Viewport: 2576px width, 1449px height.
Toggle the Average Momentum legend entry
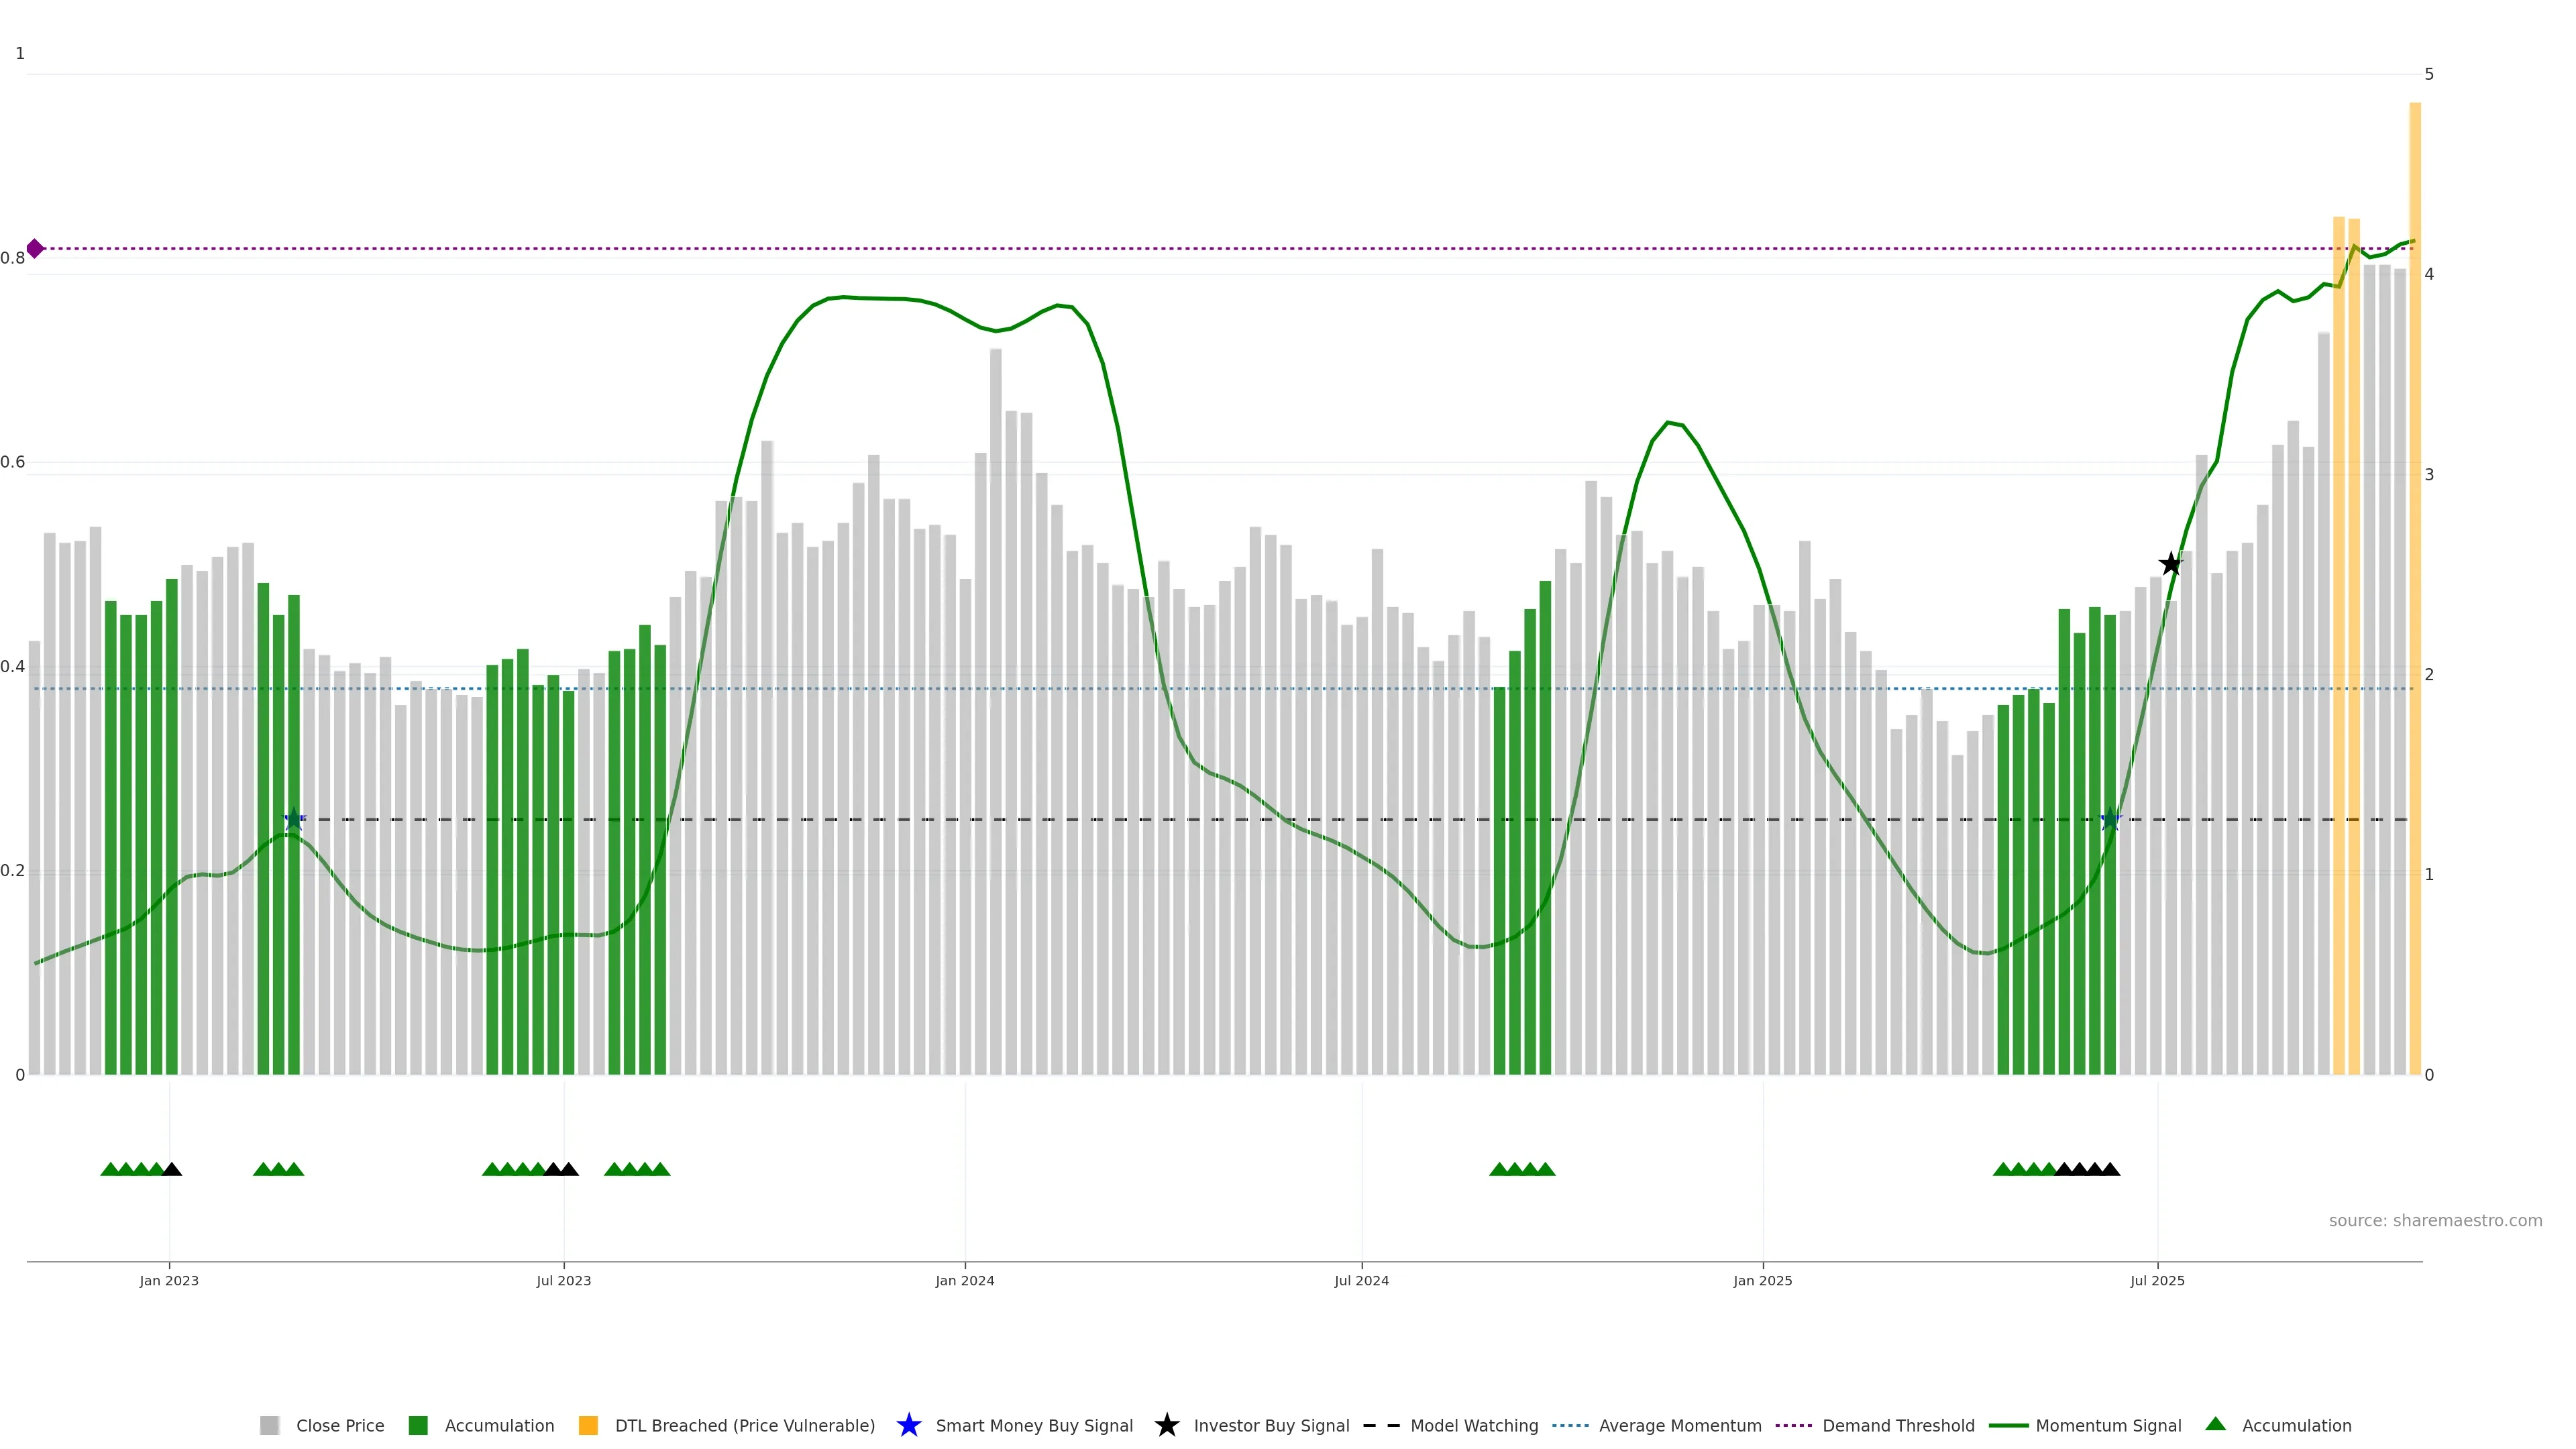(1679, 1425)
